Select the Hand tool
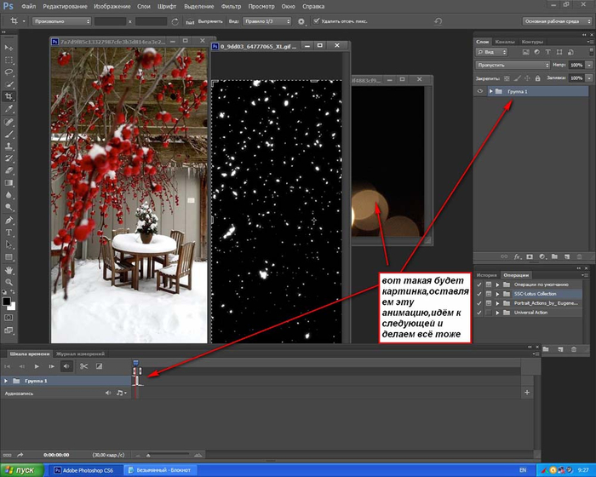Screen dimensions: 596x477 9,270
